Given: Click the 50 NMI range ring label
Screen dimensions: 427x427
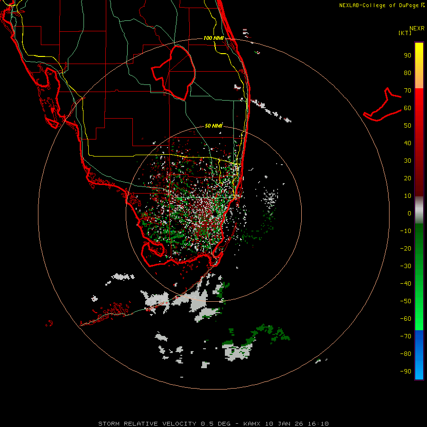Looking at the screenshot, I should tap(213, 126).
